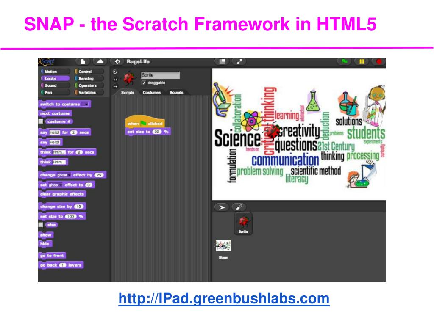Image resolution: width=434 pixels, height=325 pixels.
Task: Select the Control category
Action: pos(89,71)
